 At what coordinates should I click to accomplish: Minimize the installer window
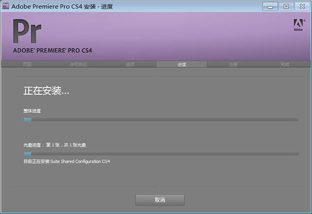[x=270, y=7]
